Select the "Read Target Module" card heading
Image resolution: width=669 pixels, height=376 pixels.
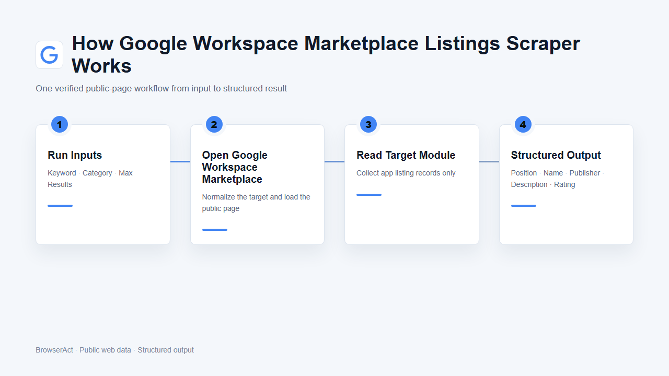click(x=406, y=155)
